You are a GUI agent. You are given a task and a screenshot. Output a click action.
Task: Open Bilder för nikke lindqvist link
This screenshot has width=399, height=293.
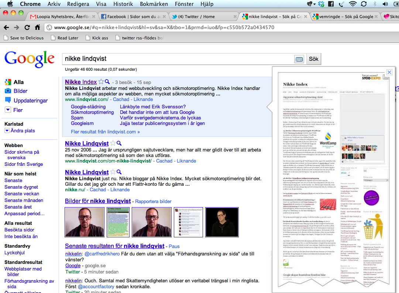tap(98, 201)
